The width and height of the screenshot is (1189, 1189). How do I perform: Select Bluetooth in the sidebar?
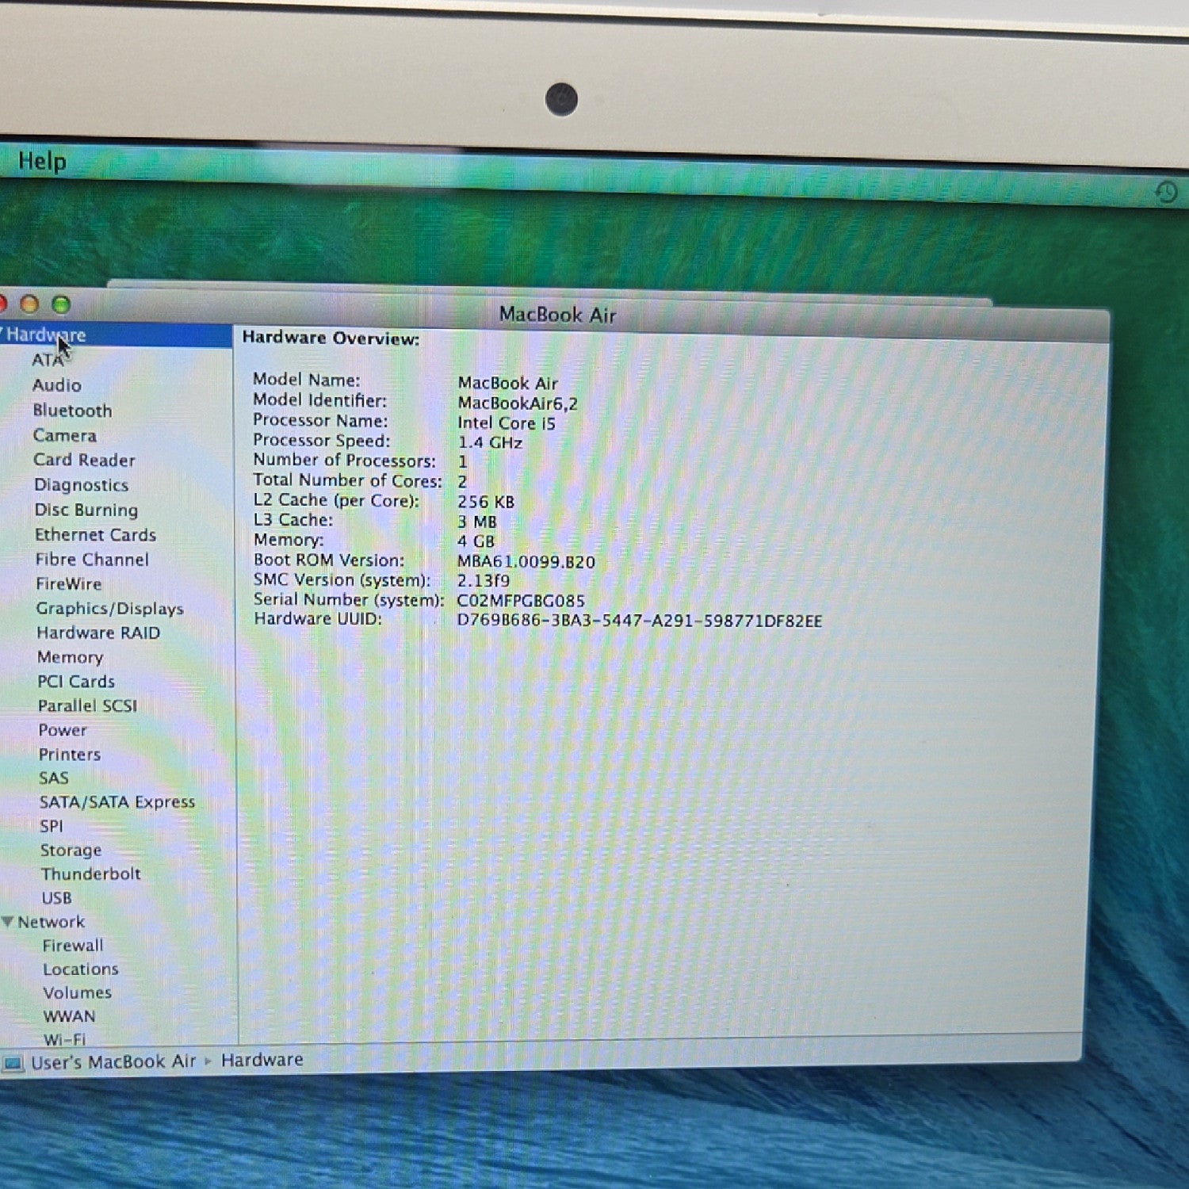pos(72,411)
